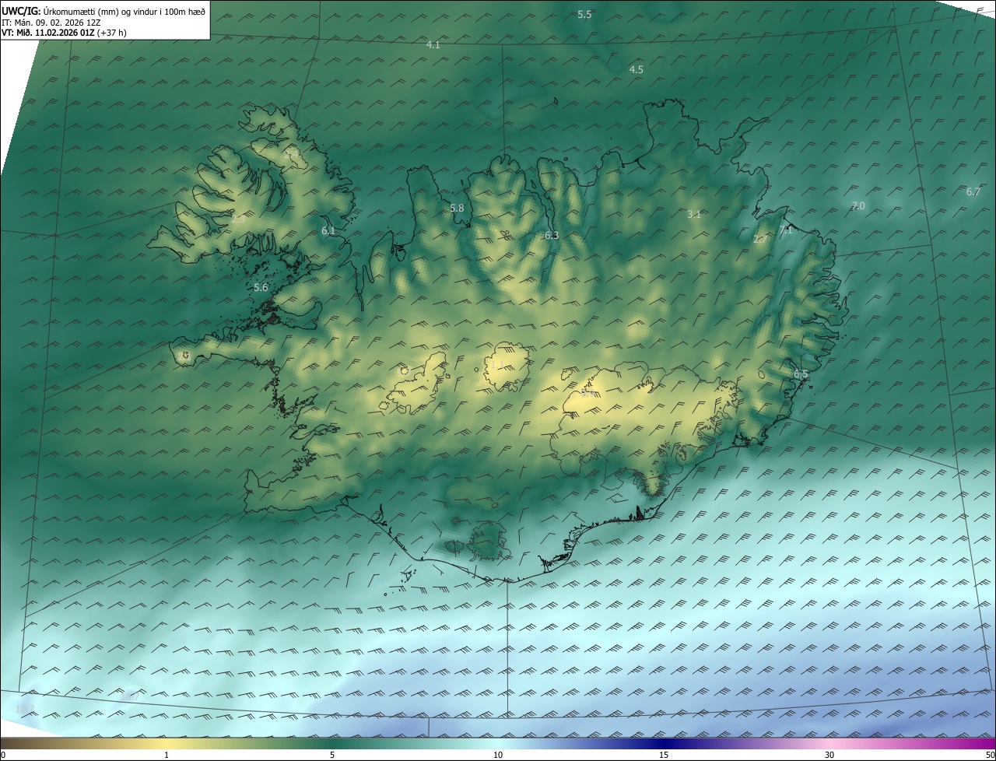Click the 6.1 value label on the map

(x=328, y=231)
